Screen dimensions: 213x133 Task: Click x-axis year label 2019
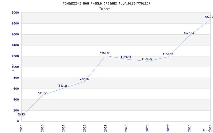pyautogui.click(x=105, y=128)
